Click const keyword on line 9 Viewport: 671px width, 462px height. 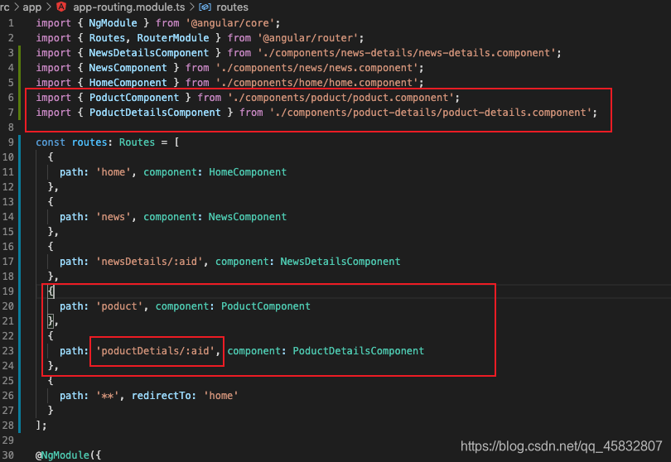51,142
